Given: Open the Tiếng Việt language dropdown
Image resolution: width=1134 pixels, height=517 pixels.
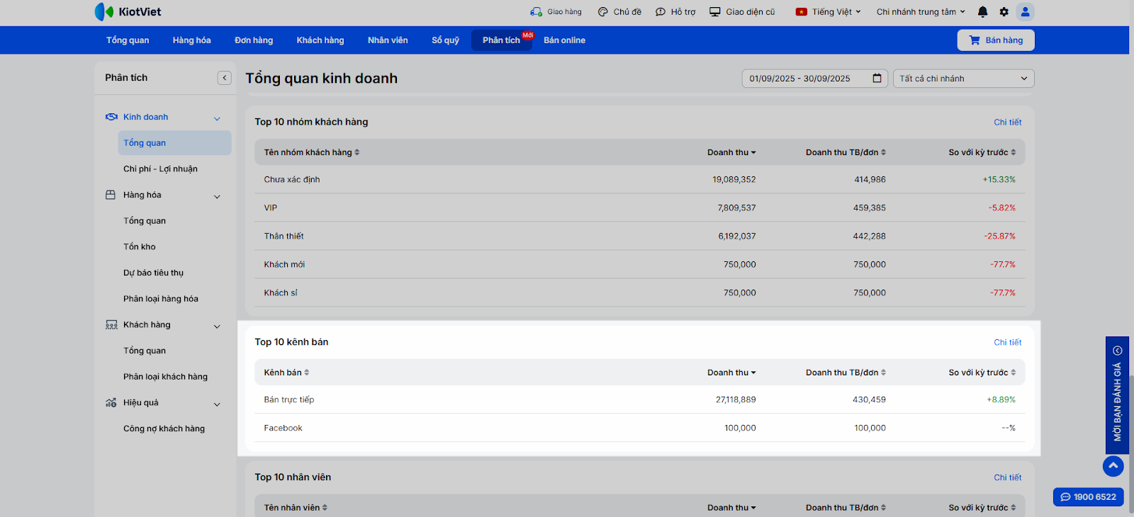Looking at the screenshot, I should pyautogui.click(x=836, y=12).
